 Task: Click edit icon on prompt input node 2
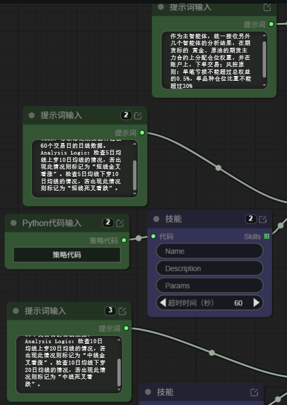pyautogui.click(x=138, y=116)
